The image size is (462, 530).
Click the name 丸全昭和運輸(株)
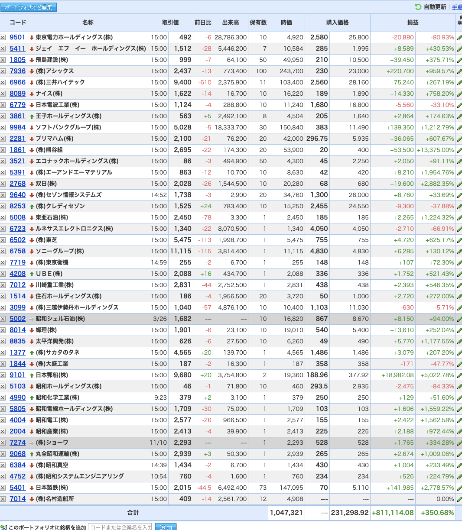[x=58, y=454]
